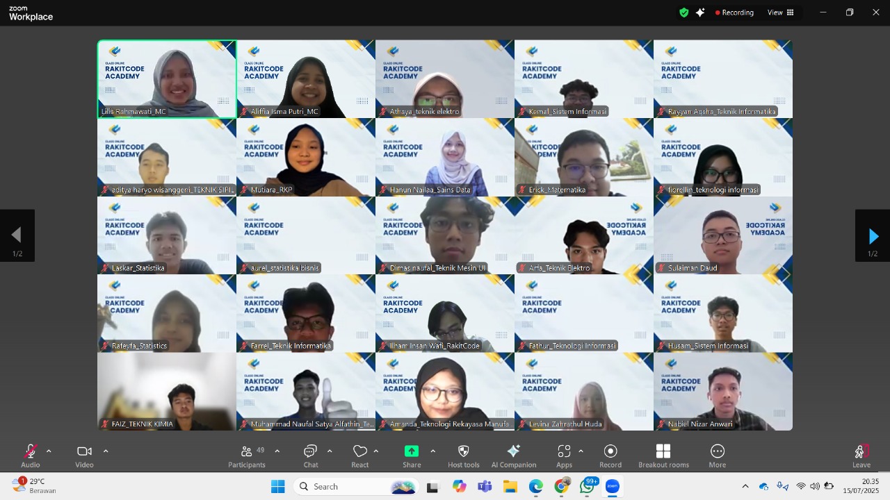Toggle the Video camera button
Screen dimensions: 890x500
(x=84, y=456)
